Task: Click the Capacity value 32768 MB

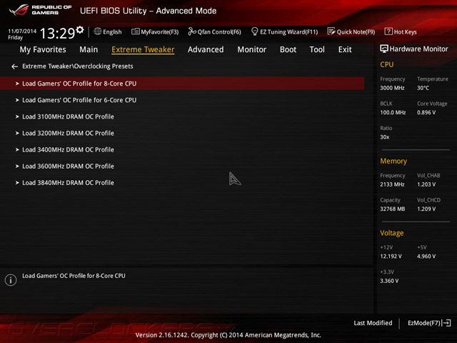Action: pos(393,209)
